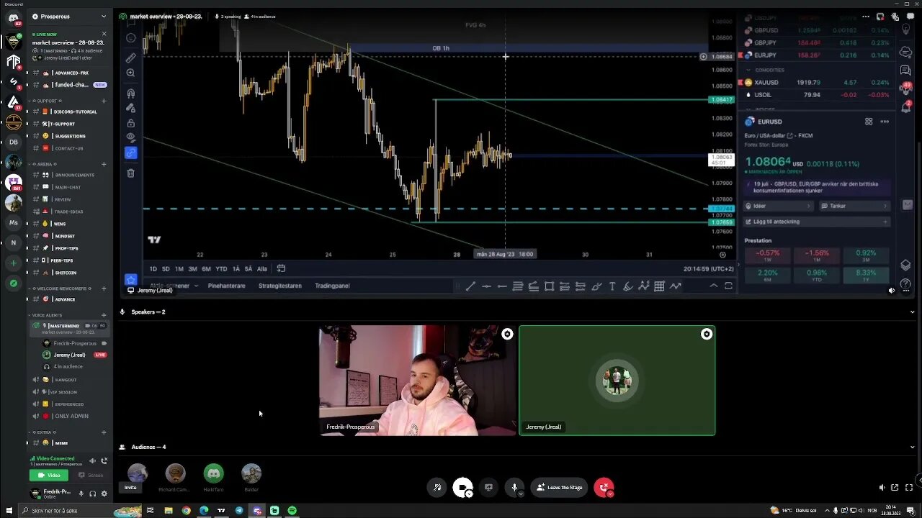Add a channel in ARENA category

point(104,164)
